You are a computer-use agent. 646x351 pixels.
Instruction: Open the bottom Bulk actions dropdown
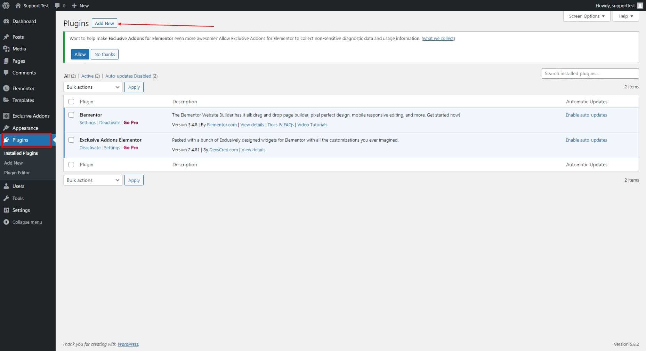[93, 180]
